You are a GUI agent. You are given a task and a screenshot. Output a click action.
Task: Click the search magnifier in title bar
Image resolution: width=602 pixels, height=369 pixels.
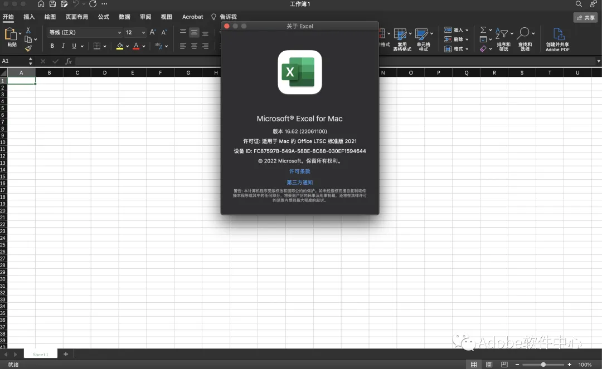point(579,4)
